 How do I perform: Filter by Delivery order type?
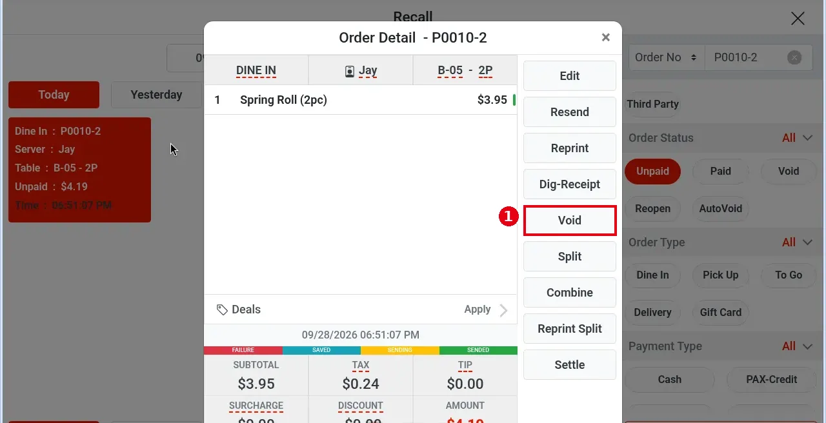pyautogui.click(x=652, y=312)
